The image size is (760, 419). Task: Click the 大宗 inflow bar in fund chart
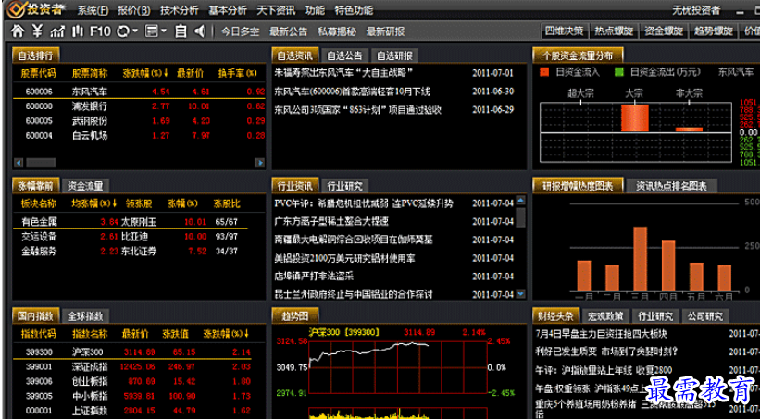point(634,117)
